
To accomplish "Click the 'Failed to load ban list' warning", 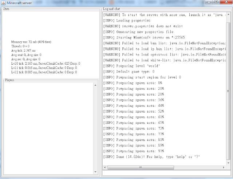I will pos(165,43).
